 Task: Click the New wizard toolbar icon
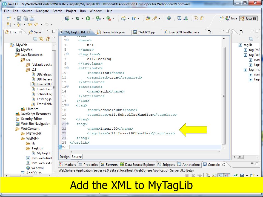click(x=9, y=18)
